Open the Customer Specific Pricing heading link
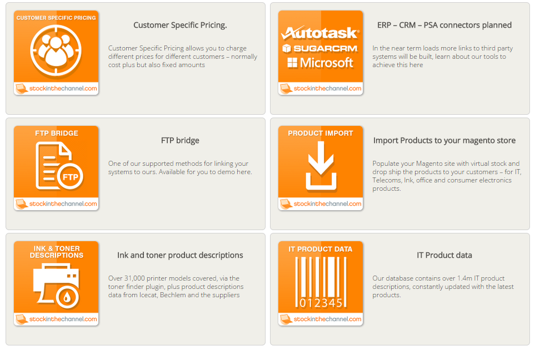Image resolution: width=535 pixels, height=351 pixels. pos(180,25)
